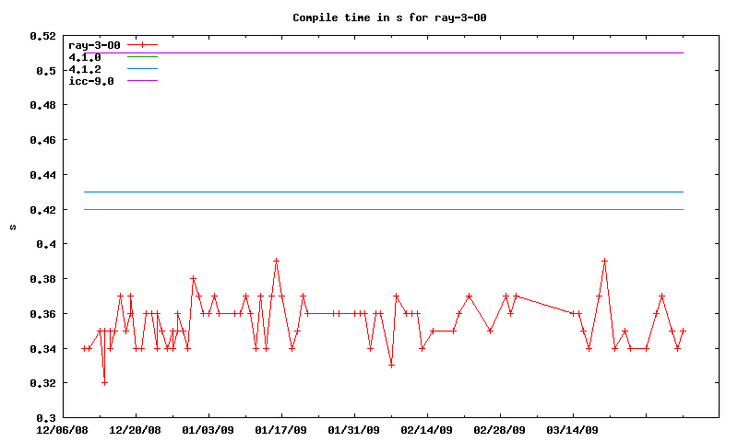
Task: Select the 12/06/08 date tick label
Action: [x=63, y=430]
